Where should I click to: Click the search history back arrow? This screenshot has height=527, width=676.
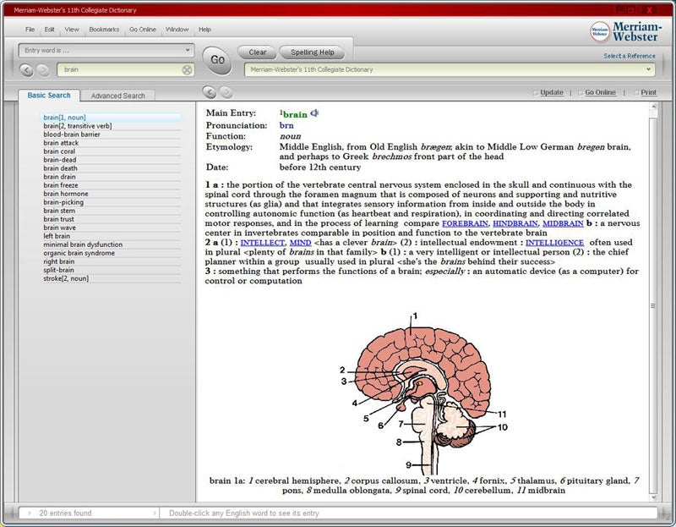[26, 70]
